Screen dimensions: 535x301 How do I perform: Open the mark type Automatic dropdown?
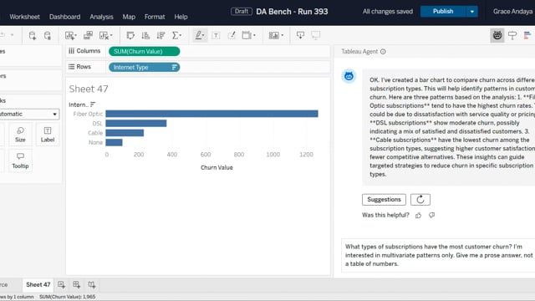(28, 114)
